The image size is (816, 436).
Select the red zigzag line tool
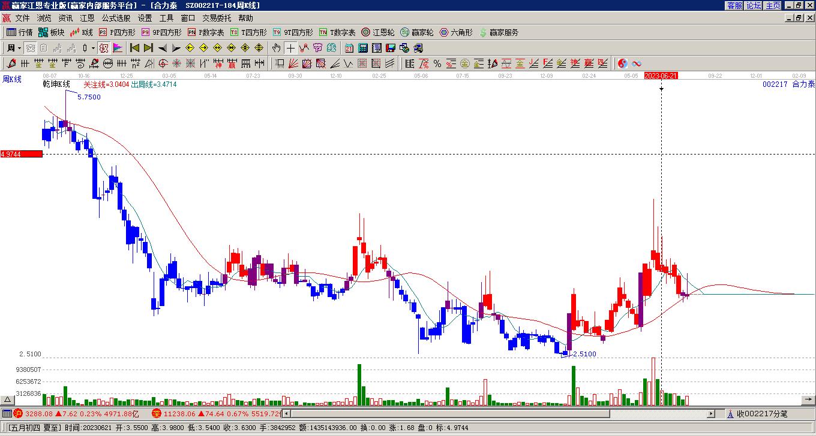304,48
